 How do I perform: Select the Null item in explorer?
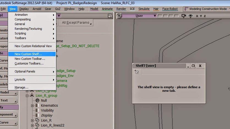pyautogui.click(x=44, y=101)
